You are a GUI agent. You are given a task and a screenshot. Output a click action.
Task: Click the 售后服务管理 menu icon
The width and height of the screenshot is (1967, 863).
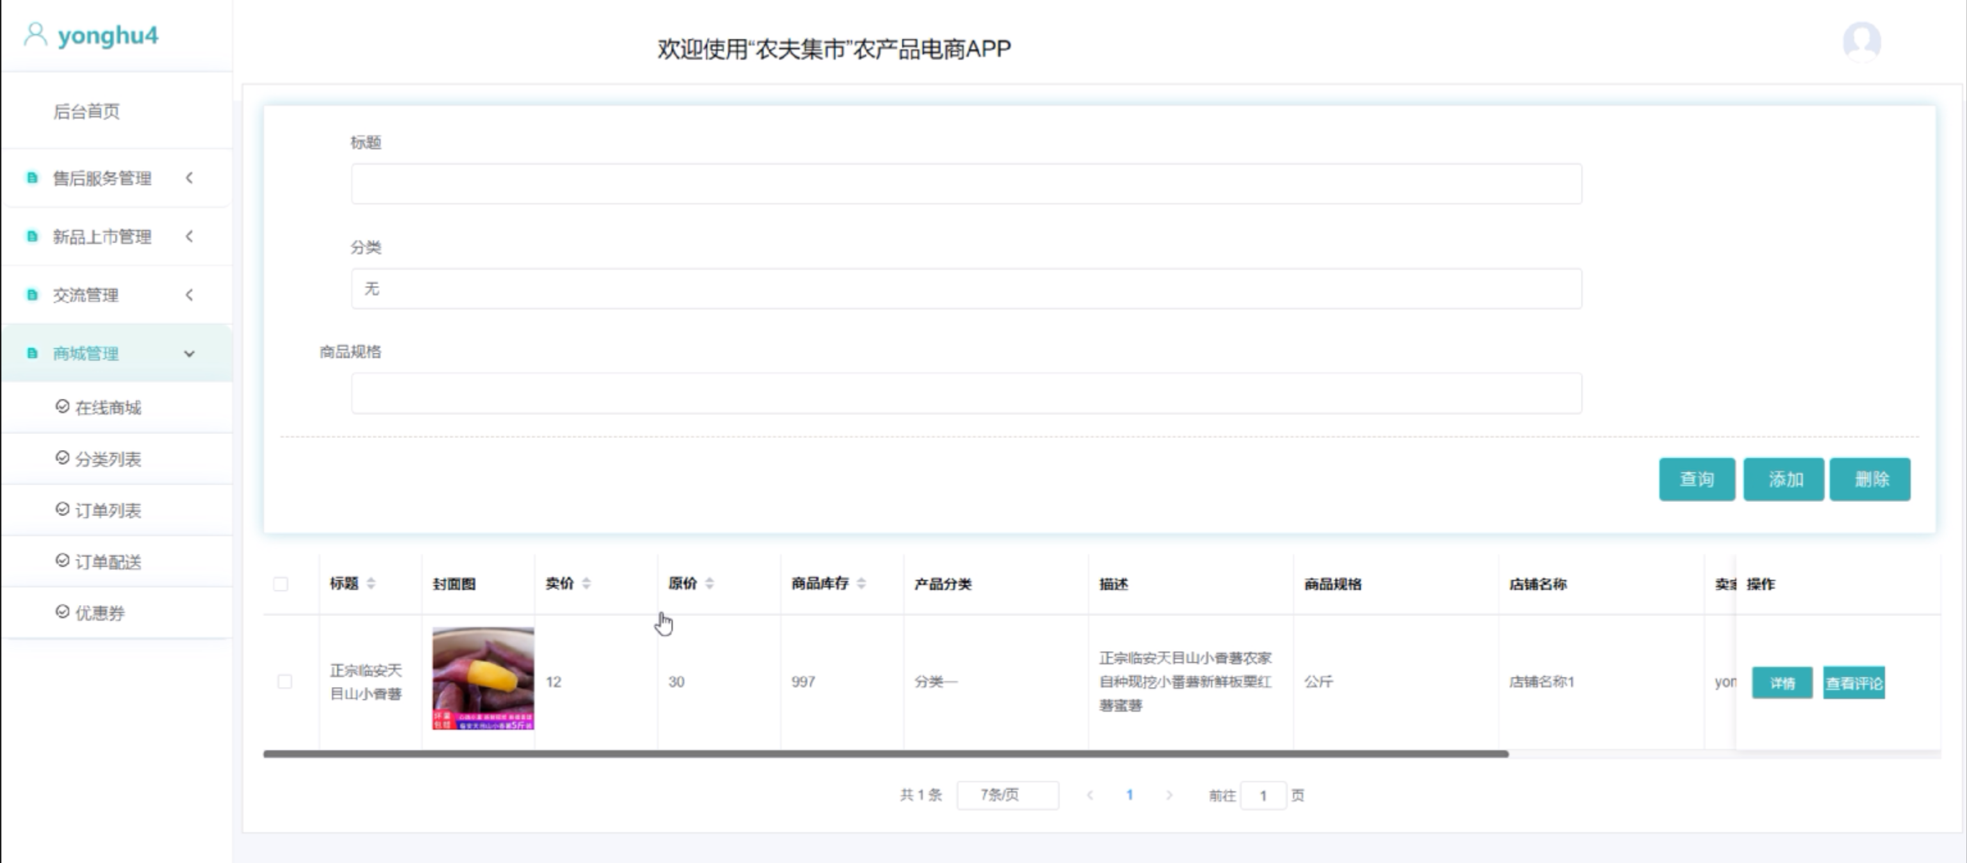32,178
